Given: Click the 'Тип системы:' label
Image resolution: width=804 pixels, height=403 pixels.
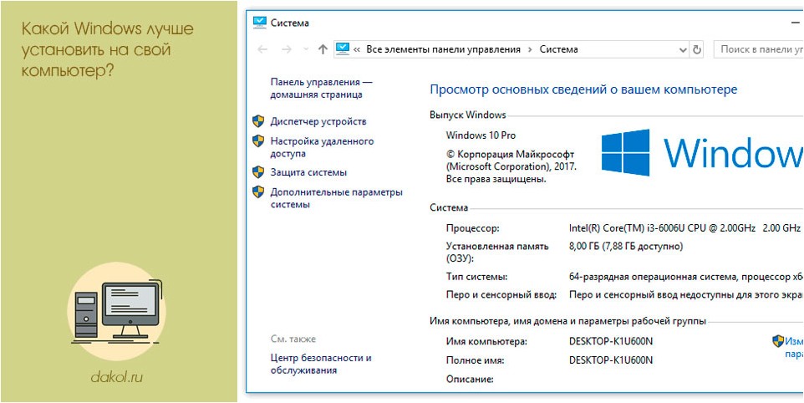Looking at the screenshot, I should [477, 277].
